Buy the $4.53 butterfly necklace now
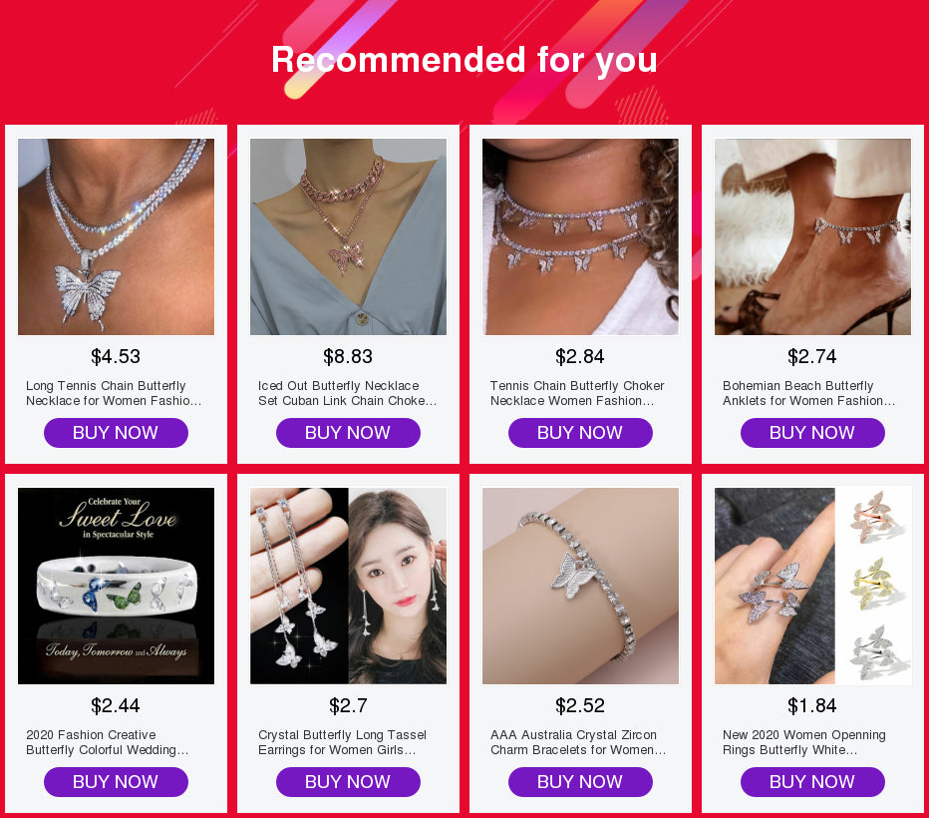Viewport: 929px width, 818px height. (x=116, y=433)
